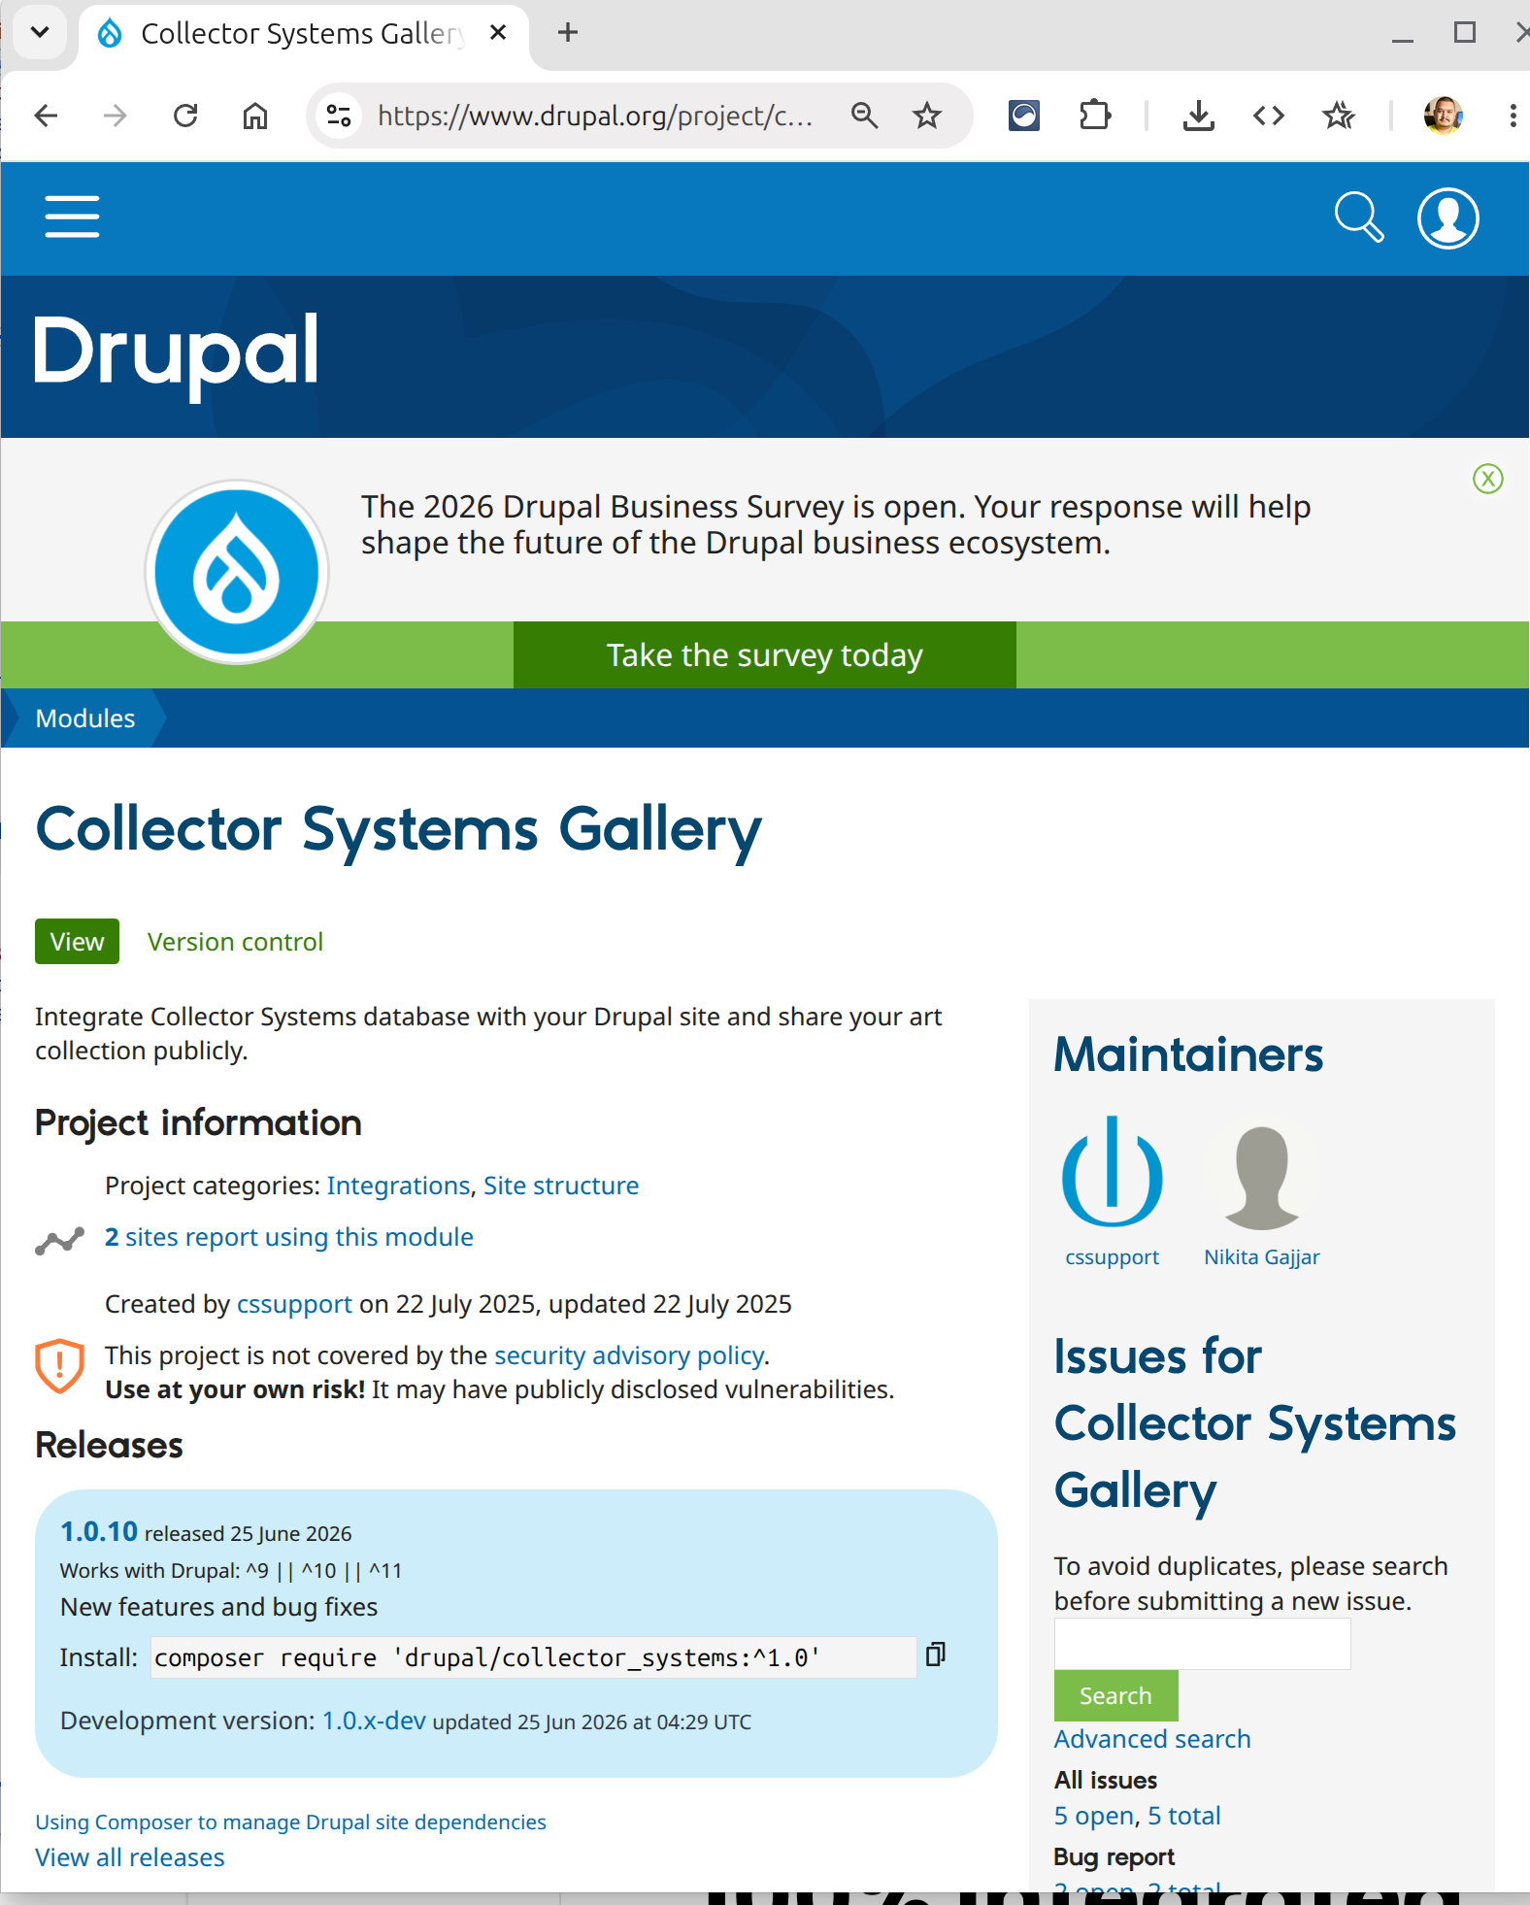
Task: Close the Collector Systems Gallery tab
Action: coord(498,33)
